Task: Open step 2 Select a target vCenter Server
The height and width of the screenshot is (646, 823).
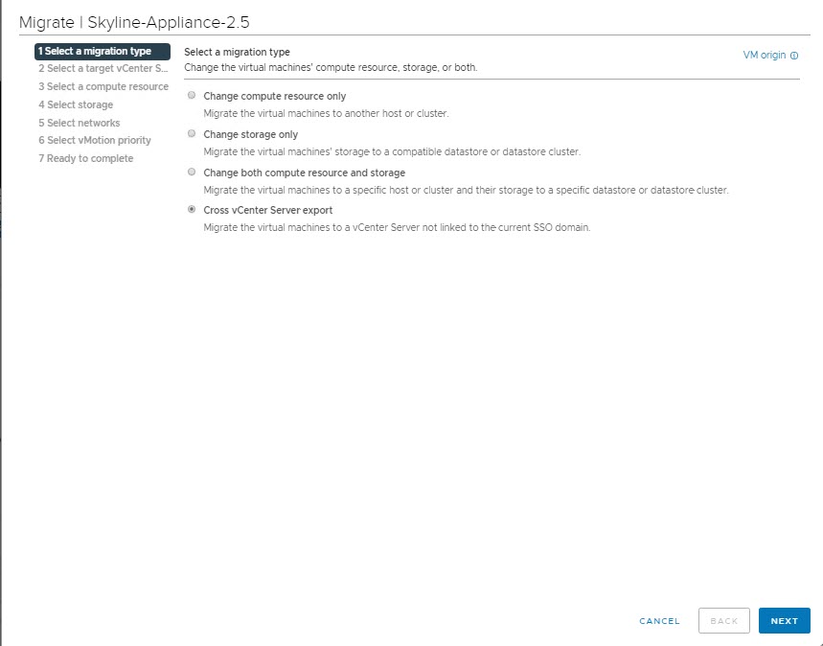Action: [103, 69]
